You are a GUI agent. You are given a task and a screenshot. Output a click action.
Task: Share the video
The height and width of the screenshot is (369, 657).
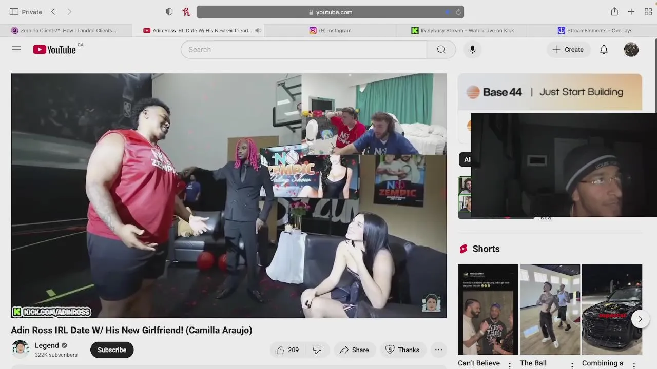coord(354,350)
